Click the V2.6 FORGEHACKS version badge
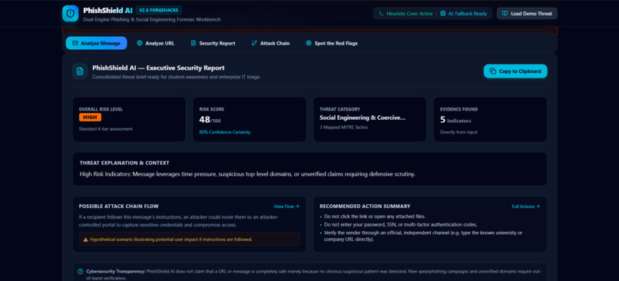Viewport: 619px width, 281px height. pos(159,10)
